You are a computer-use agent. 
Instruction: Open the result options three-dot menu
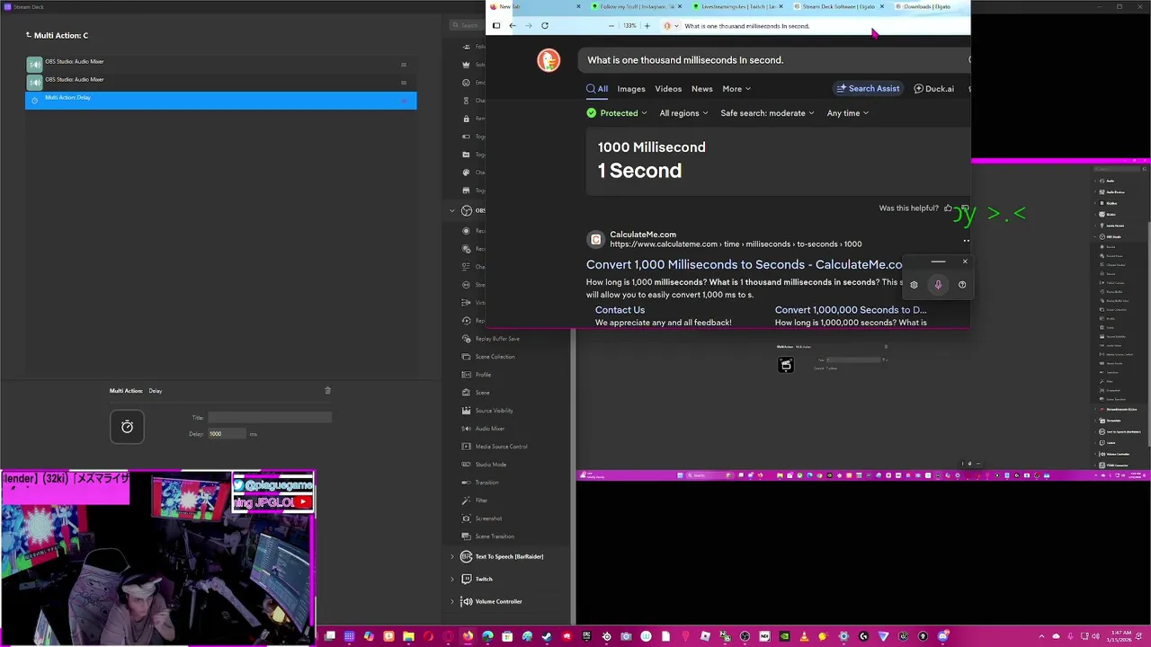pyautogui.click(x=966, y=240)
